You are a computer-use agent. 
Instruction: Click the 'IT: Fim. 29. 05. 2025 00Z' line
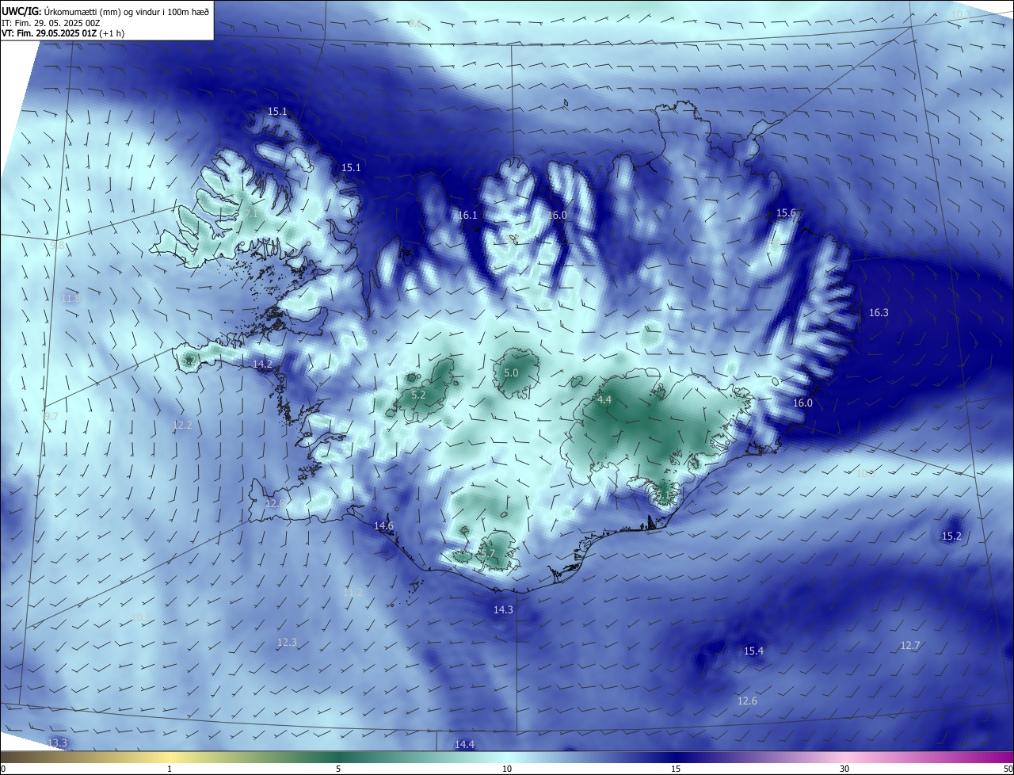51,23
